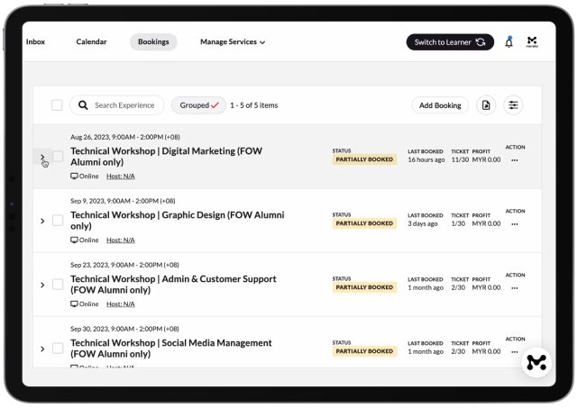Expand the Digital Marketing workshop row
Viewport: 578px width, 408px height.
pyautogui.click(x=42, y=157)
